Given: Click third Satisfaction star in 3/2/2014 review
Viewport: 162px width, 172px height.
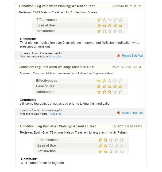Looking at the screenshot, I should click(x=110, y=92).
